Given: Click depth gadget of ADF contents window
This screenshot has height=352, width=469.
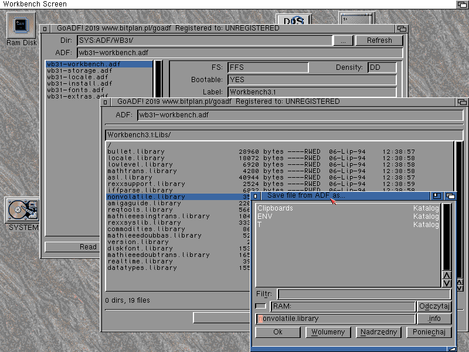Looking at the screenshot, I should point(463,101).
